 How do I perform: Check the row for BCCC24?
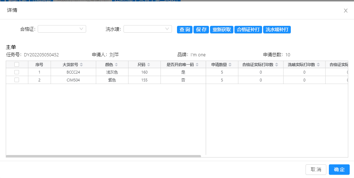[x=17, y=72]
